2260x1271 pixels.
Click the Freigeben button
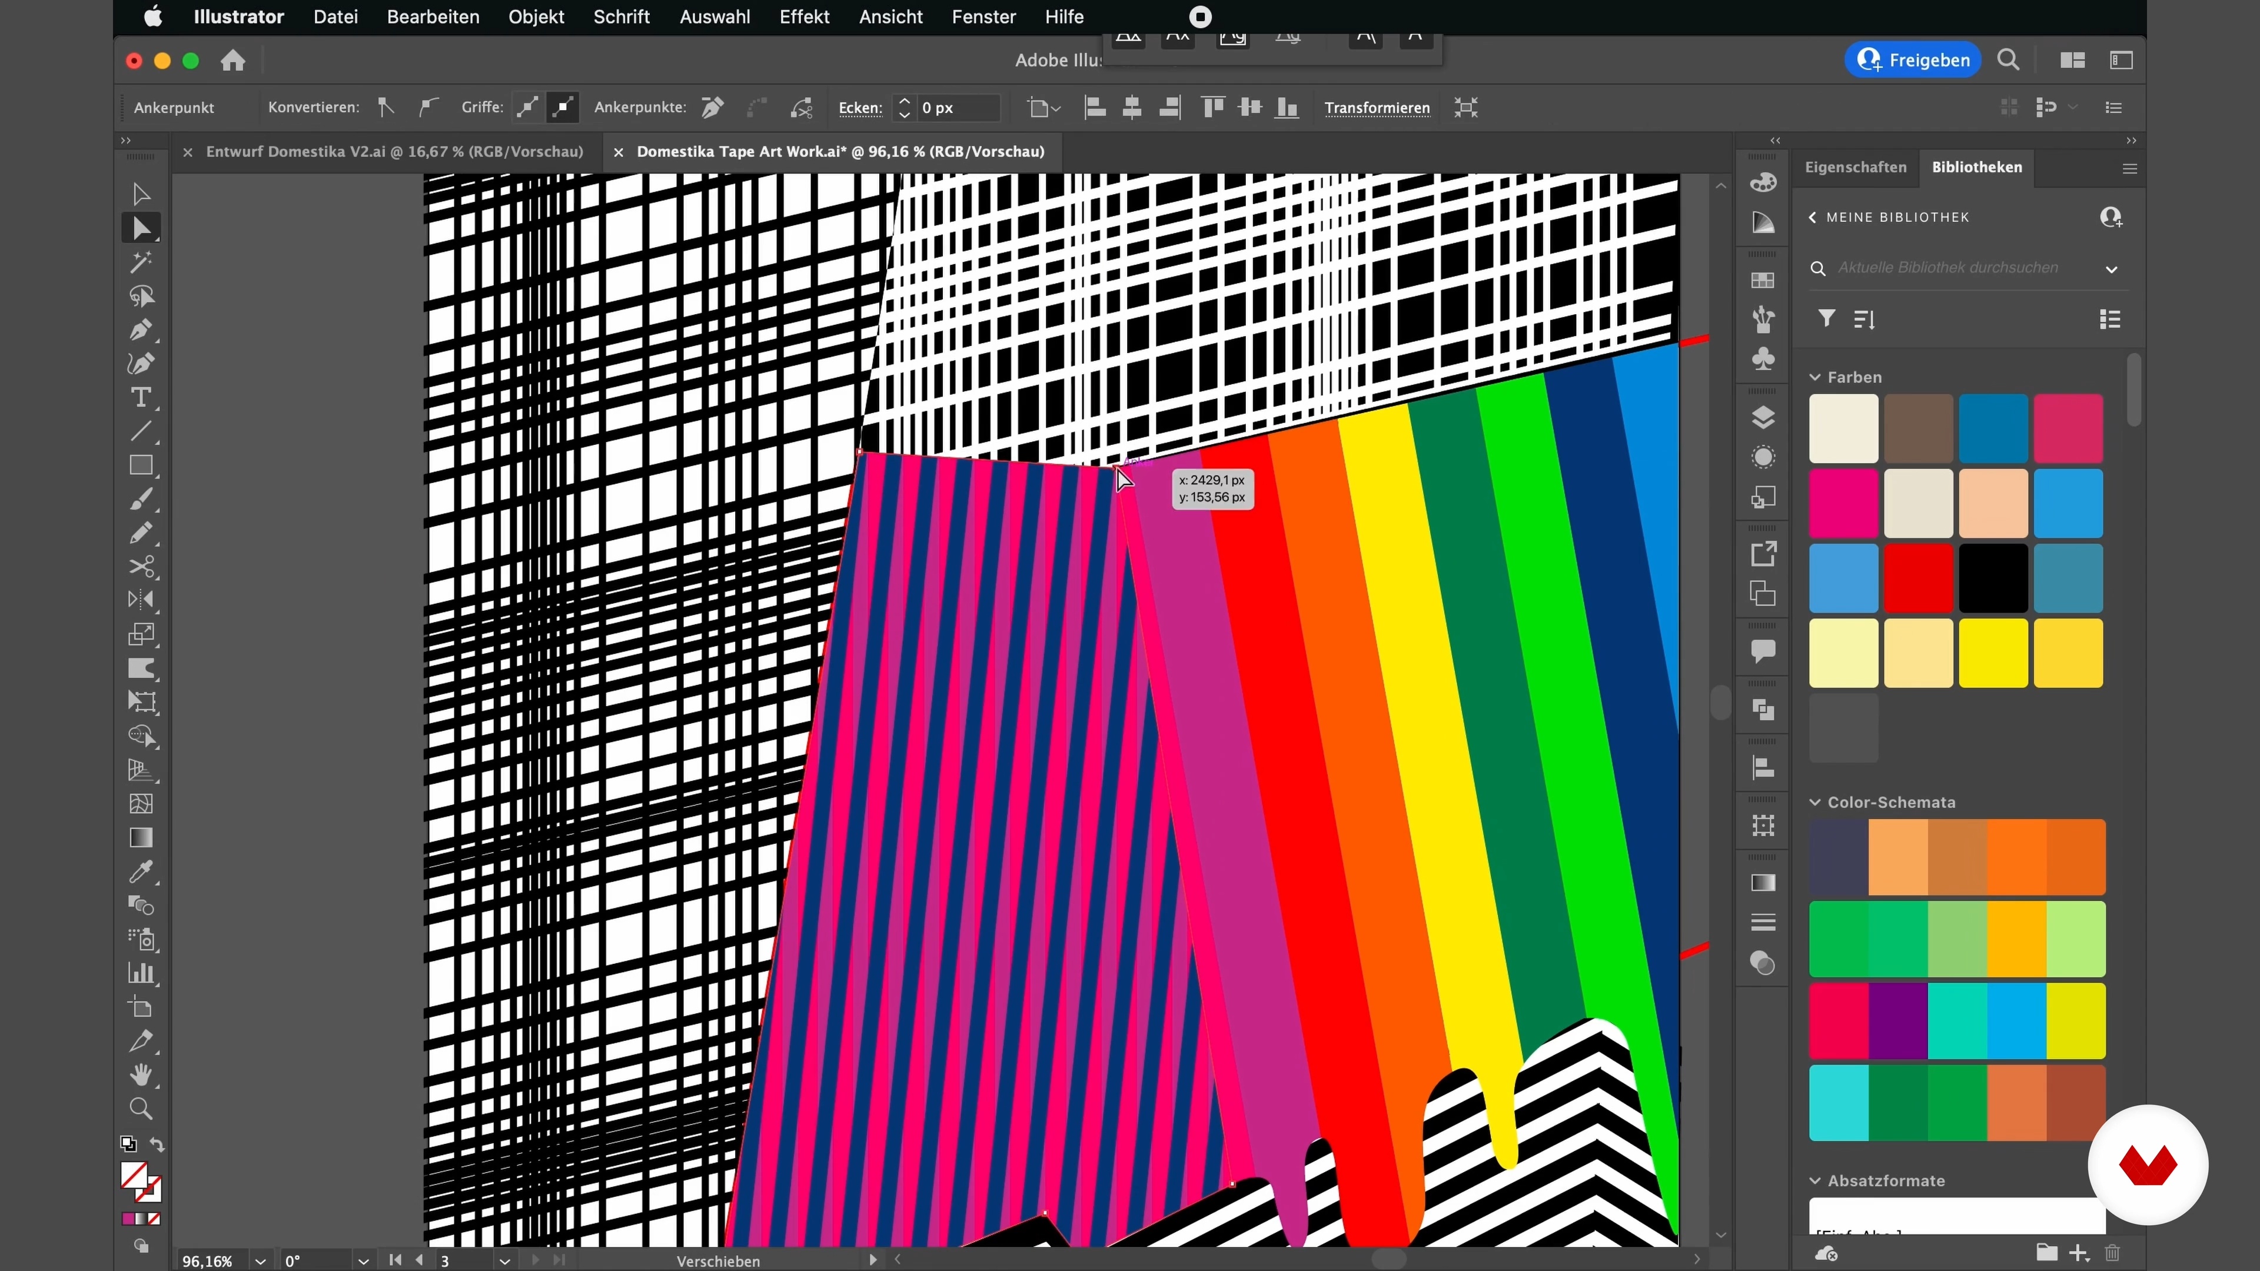point(1913,59)
